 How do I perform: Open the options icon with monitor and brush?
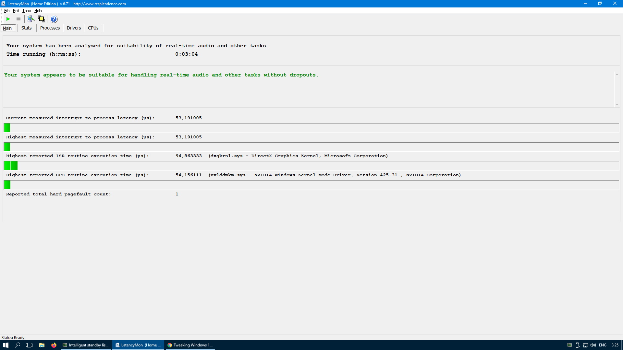coord(31,19)
